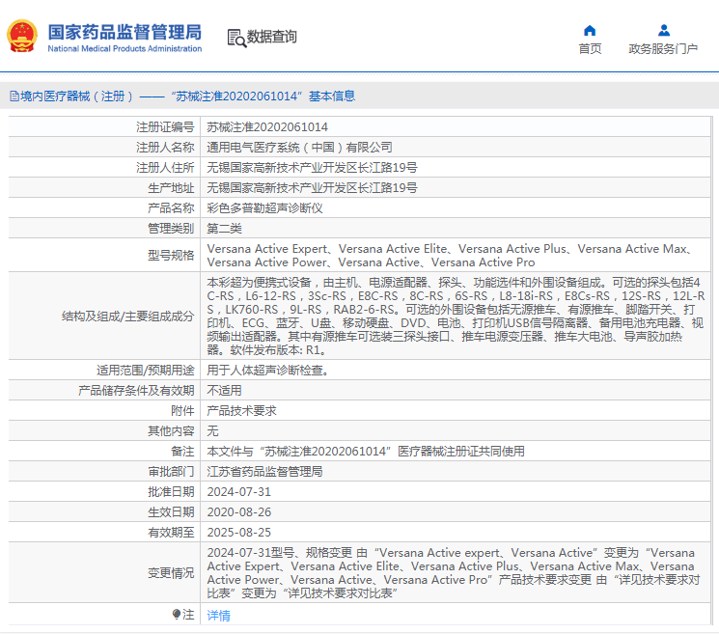Select the 注册人住所 address value
719x634 pixels.
[312, 167]
